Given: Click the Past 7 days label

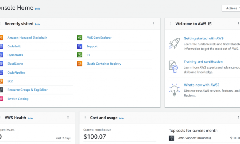Looking at the screenshot, I should (63, 138).
